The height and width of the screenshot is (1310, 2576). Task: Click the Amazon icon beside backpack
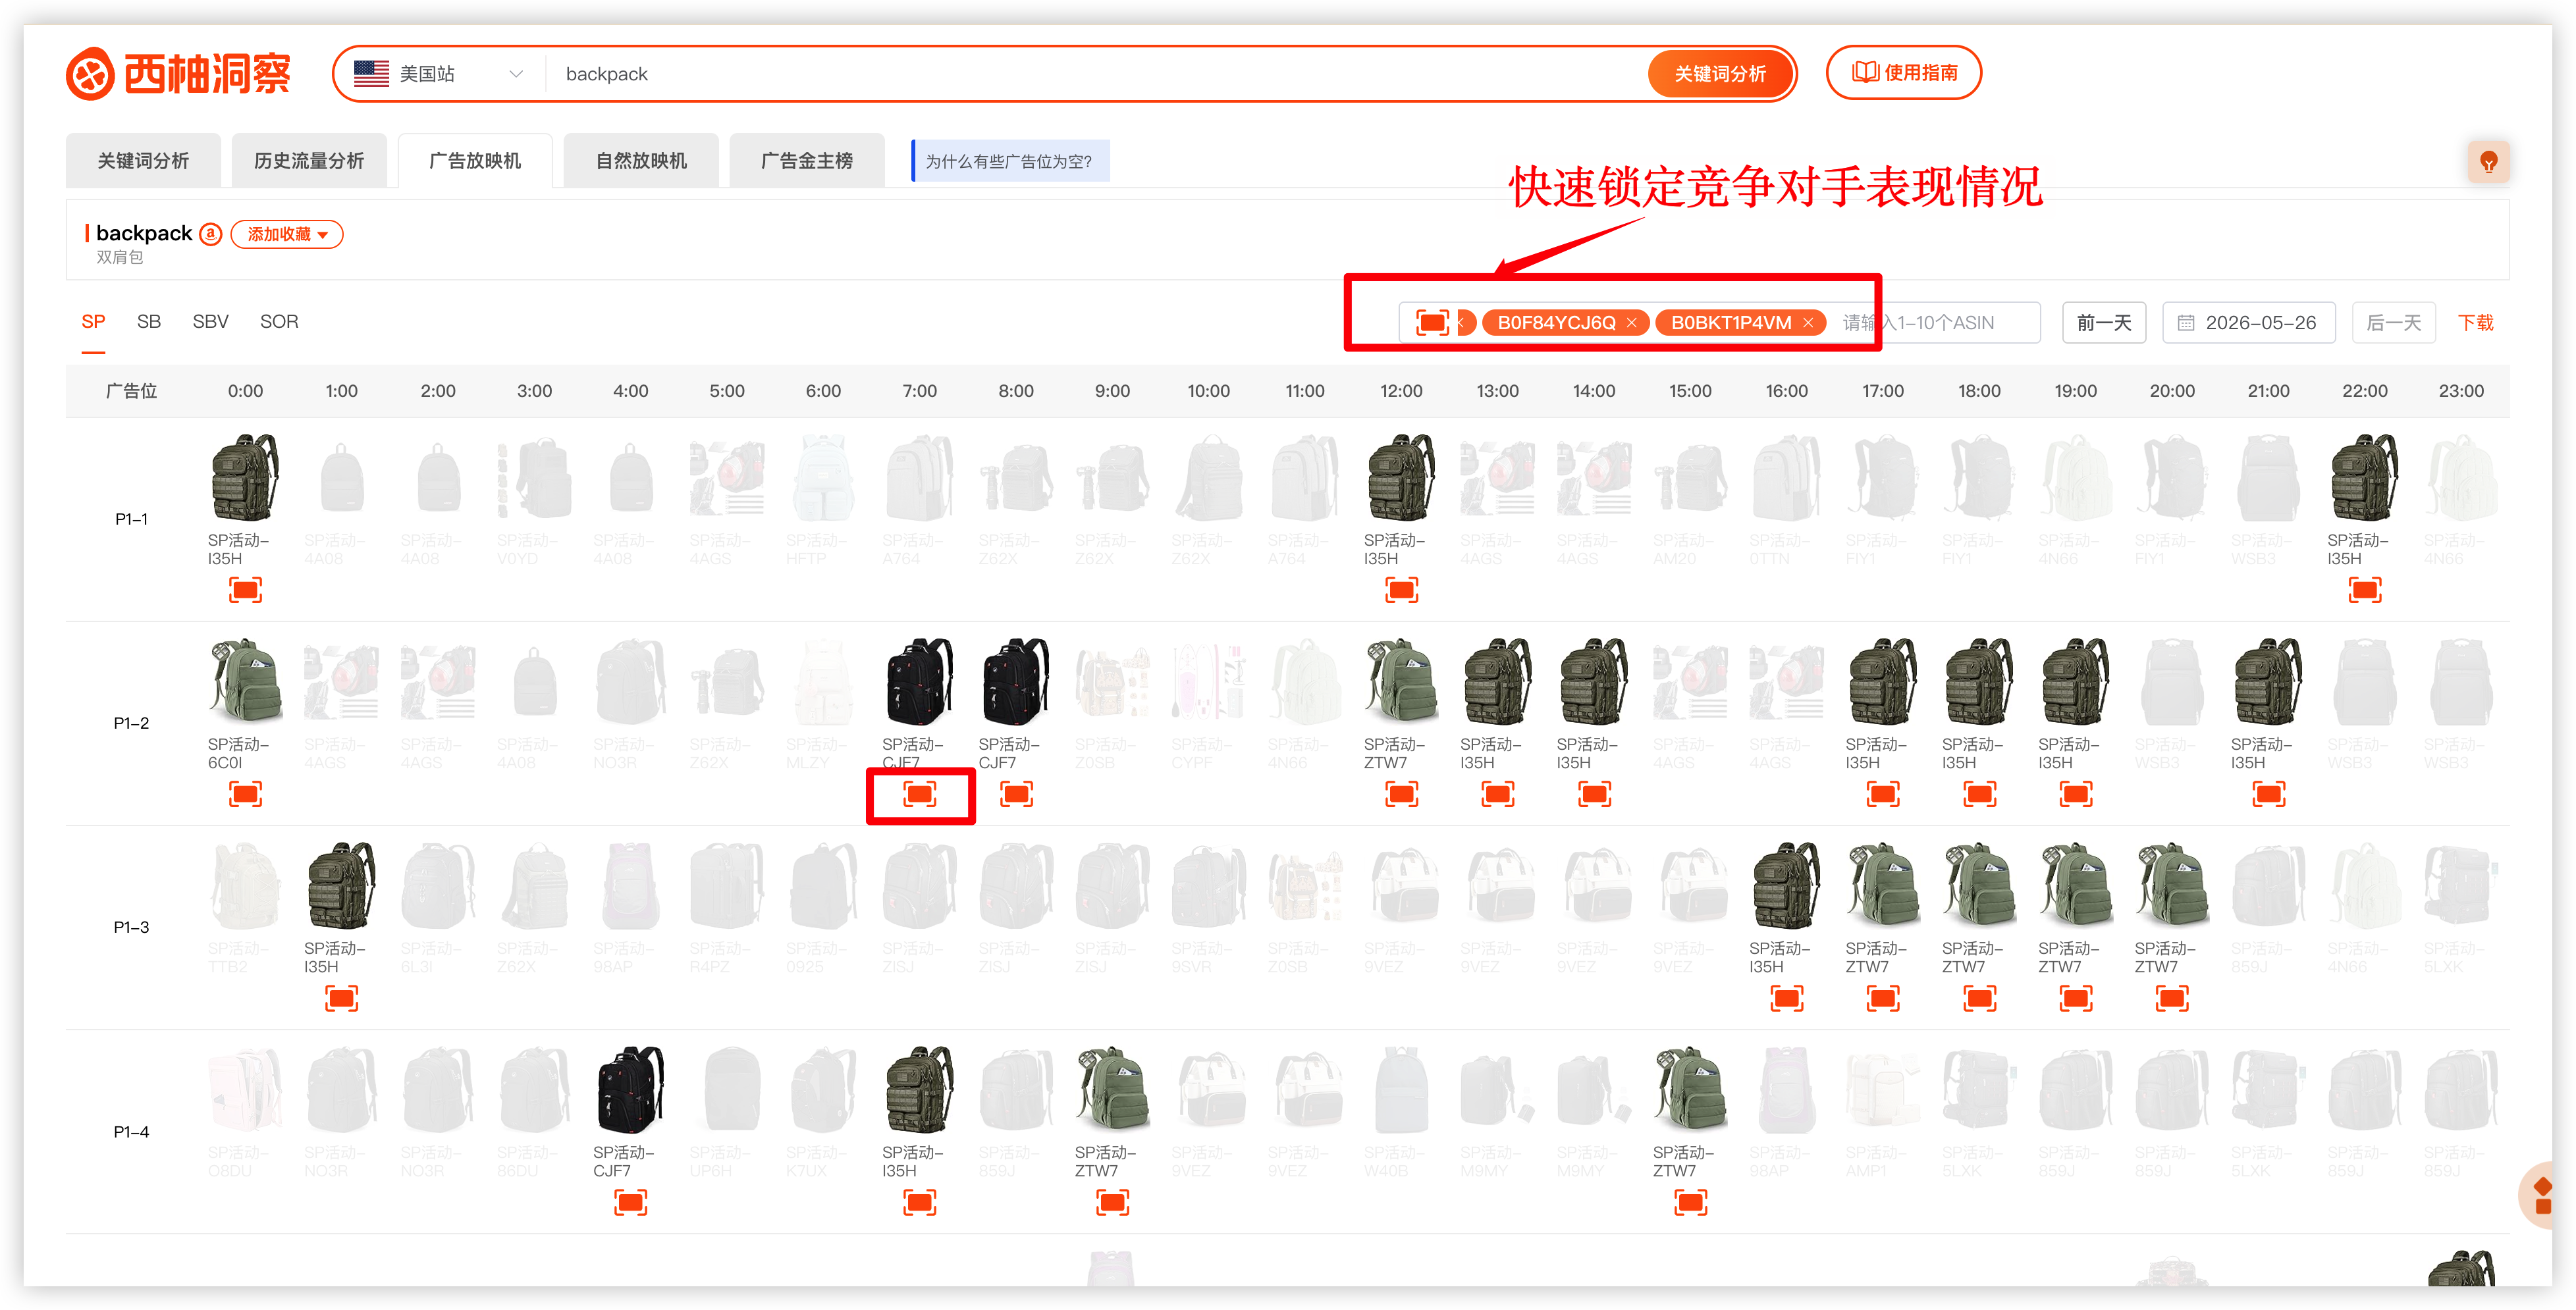click(x=210, y=234)
